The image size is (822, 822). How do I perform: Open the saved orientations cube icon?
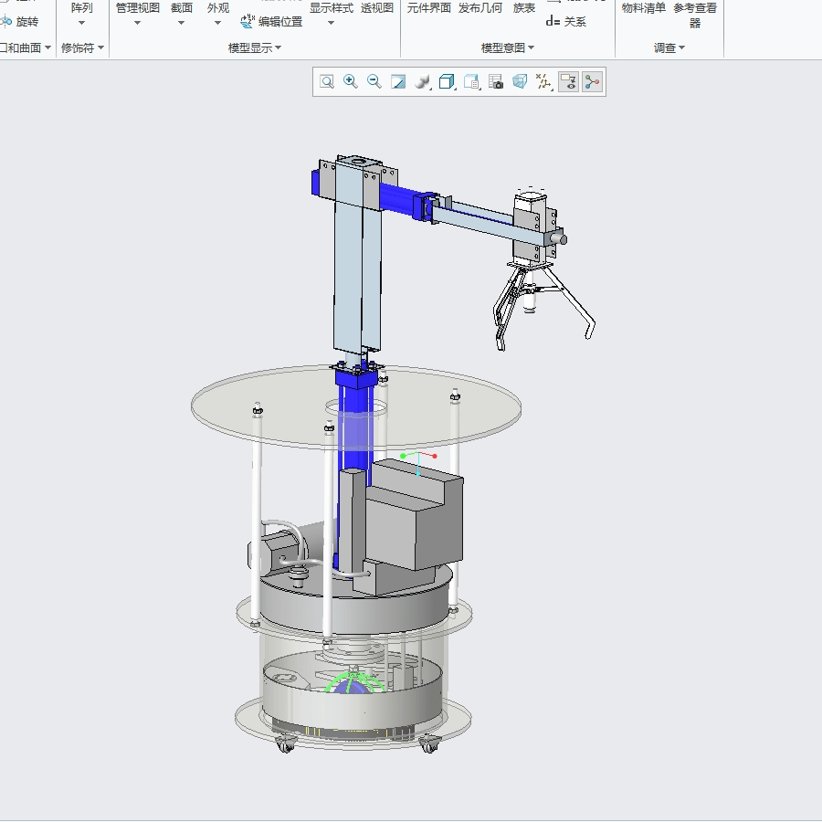pyautogui.click(x=447, y=82)
